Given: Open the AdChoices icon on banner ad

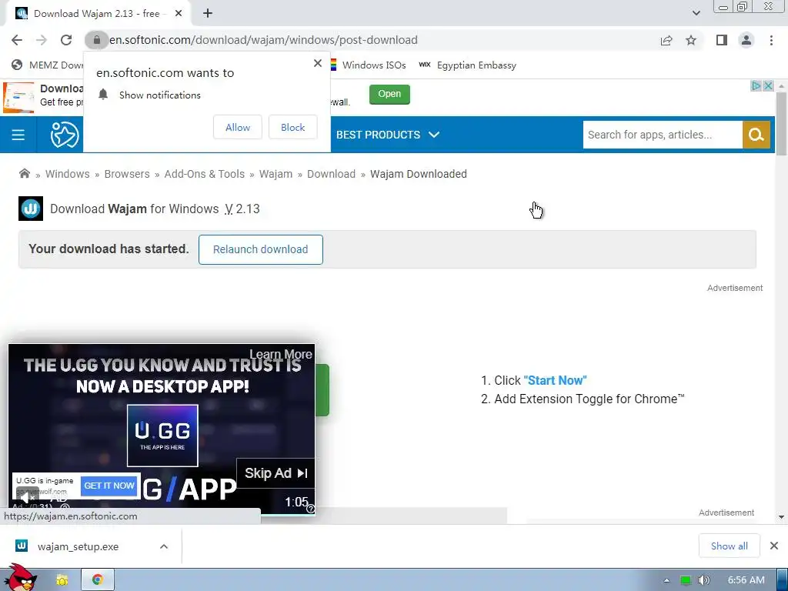Looking at the screenshot, I should pos(756,86).
